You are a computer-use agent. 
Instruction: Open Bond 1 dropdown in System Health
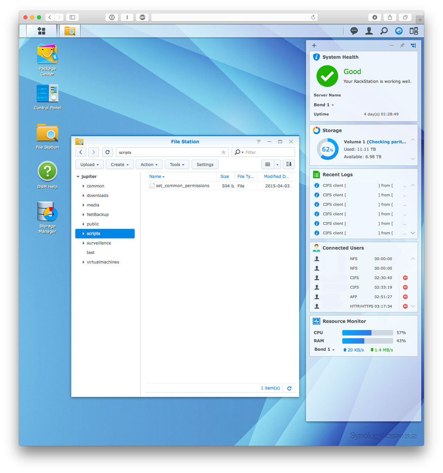coord(324,105)
